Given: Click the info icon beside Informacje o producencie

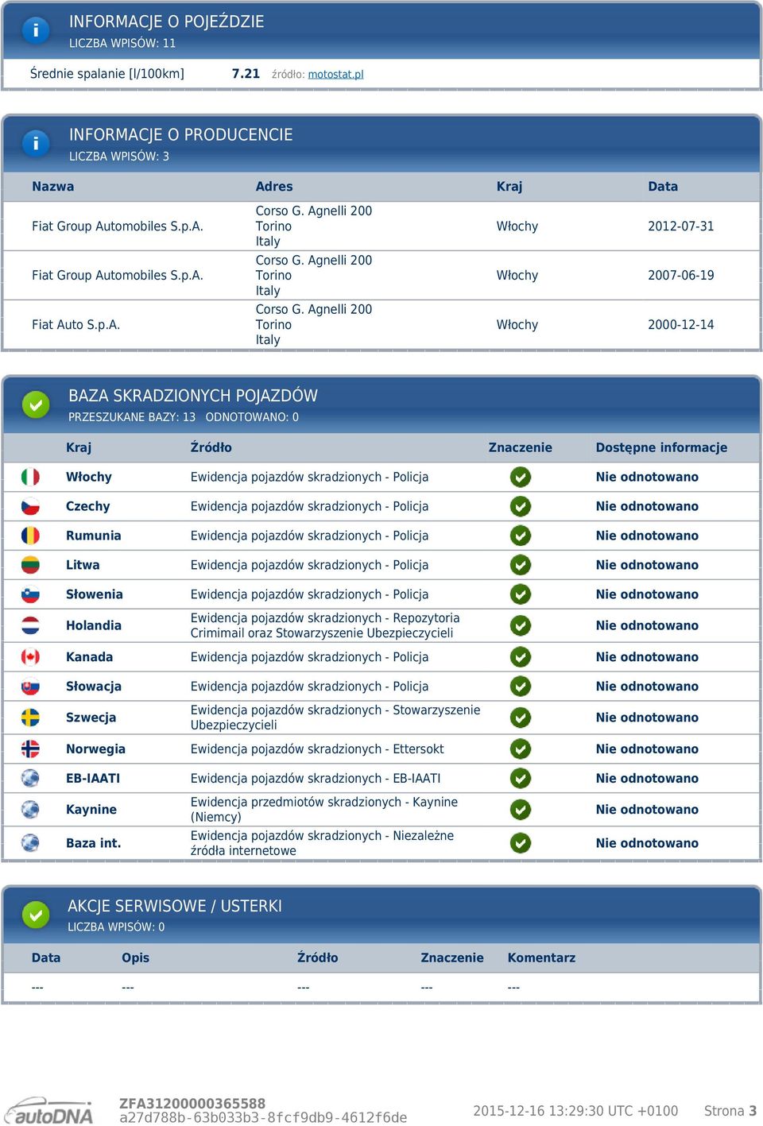Looking at the screenshot, I should pyautogui.click(x=35, y=144).
